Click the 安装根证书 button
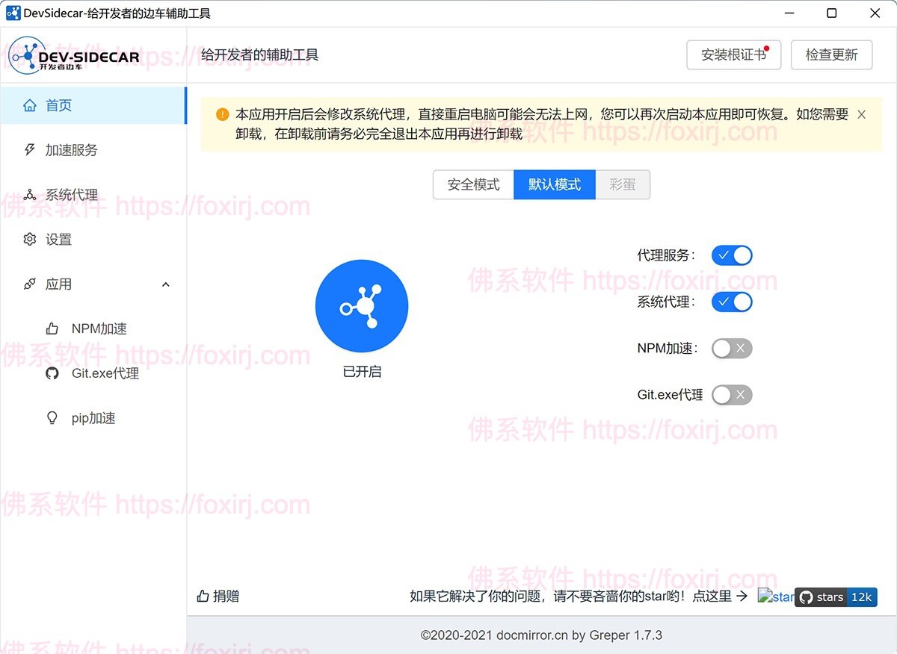Viewport: 897px width, 654px height. [733, 54]
